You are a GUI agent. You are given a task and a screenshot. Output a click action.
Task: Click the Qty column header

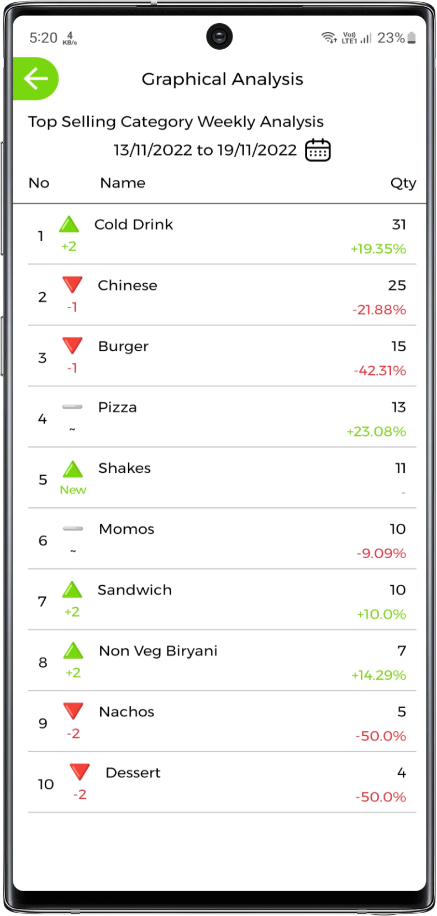pos(403,183)
